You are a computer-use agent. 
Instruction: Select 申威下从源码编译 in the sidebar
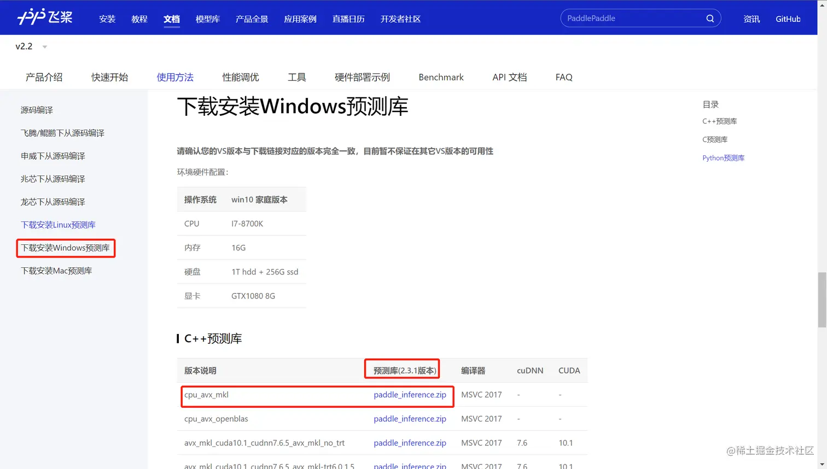pos(53,156)
